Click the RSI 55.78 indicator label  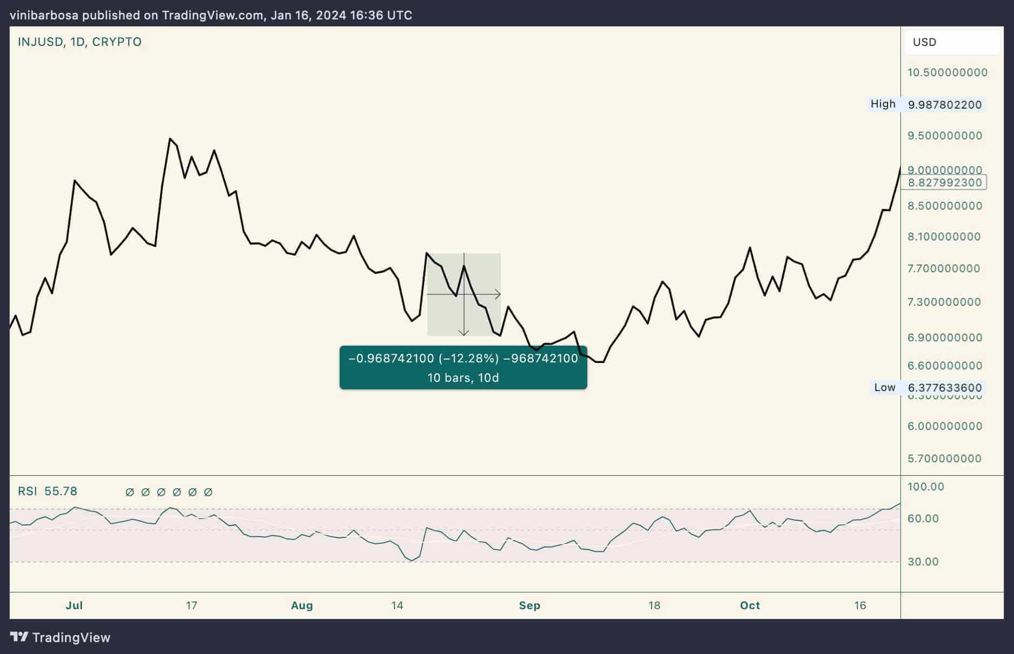(48, 491)
